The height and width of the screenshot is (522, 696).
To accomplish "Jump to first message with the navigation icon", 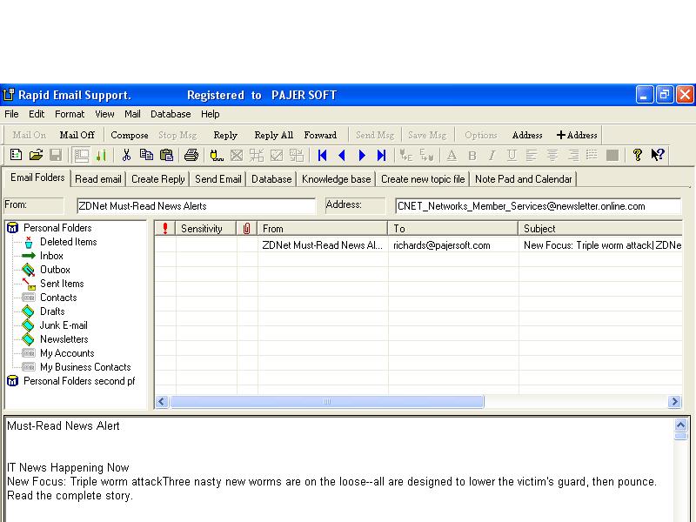I will 322,154.
